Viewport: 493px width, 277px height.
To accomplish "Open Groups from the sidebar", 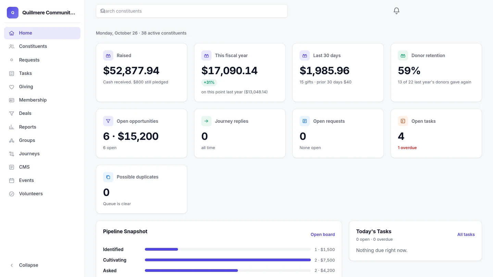I will 42,140.
